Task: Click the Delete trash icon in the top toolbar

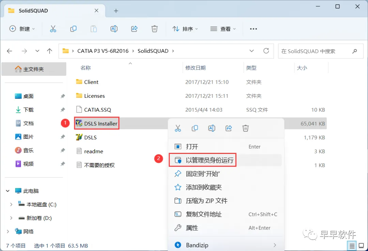Action: click(154, 29)
